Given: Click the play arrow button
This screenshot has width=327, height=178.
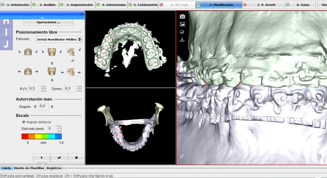Looking at the screenshot, I should pyautogui.click(x=41, y=158).
